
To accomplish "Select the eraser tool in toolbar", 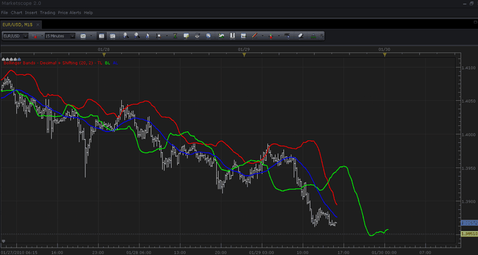I will tap(301, 36).
